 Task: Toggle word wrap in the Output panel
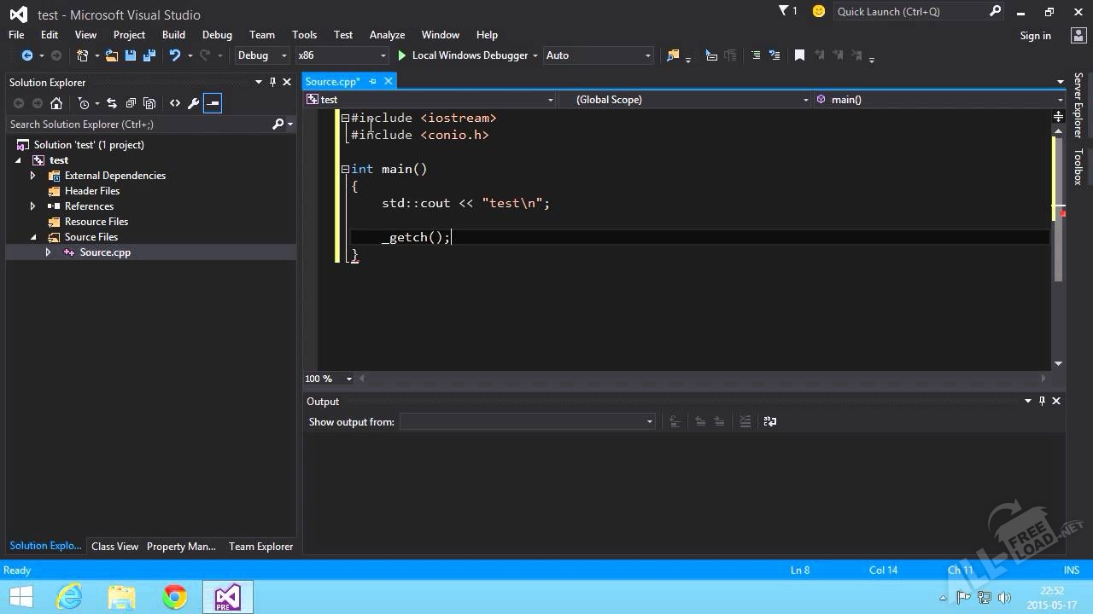(769, 421)
